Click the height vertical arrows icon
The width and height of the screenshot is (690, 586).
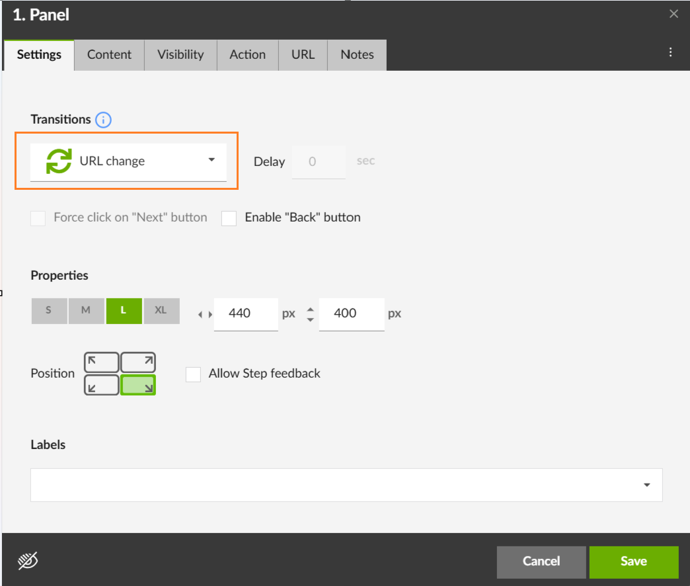pyautogui.click(x=310, y=314)
